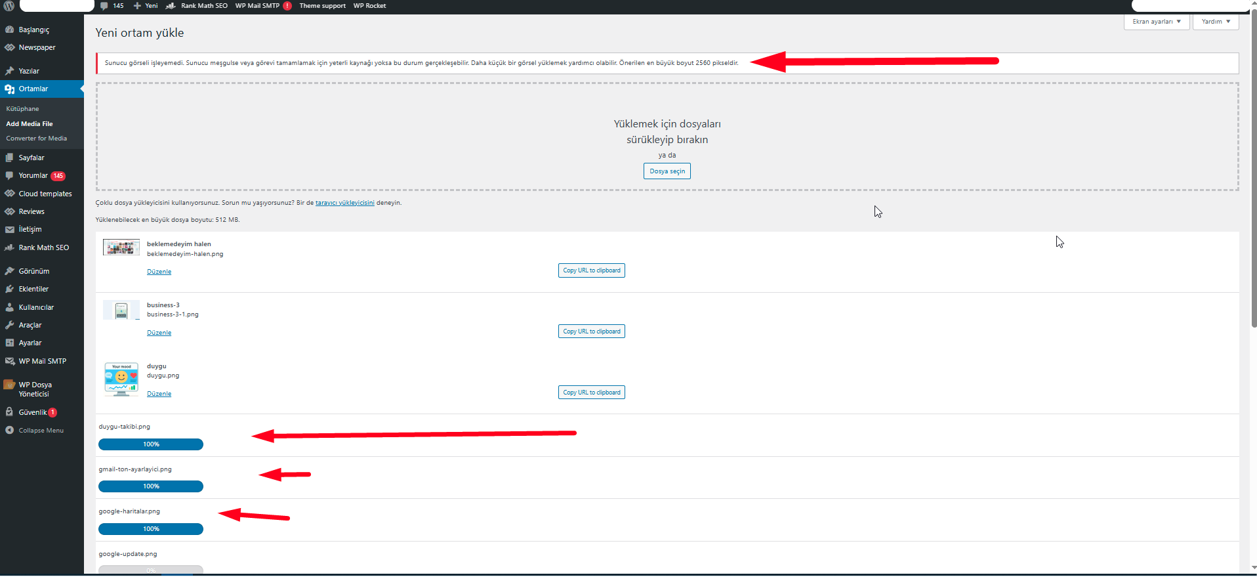1257x577 pixels.
Task: Click the Cloud templates icon
Action: click(9, 194)
